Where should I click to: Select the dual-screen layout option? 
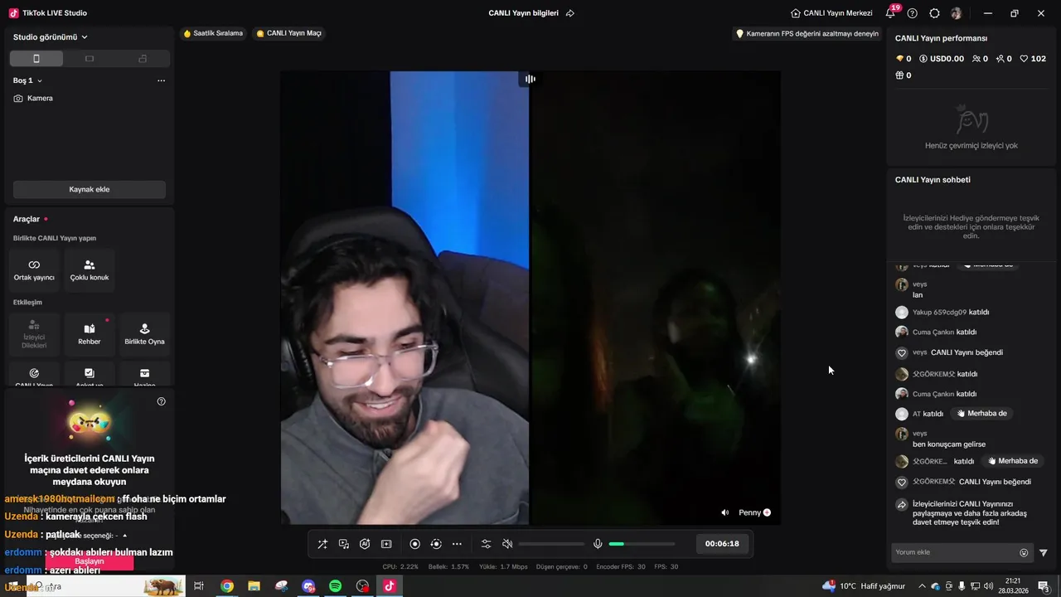click(143, 59)
